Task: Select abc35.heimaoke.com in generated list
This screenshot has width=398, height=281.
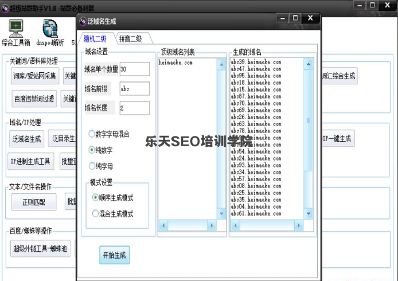Action: coord(256,200)
